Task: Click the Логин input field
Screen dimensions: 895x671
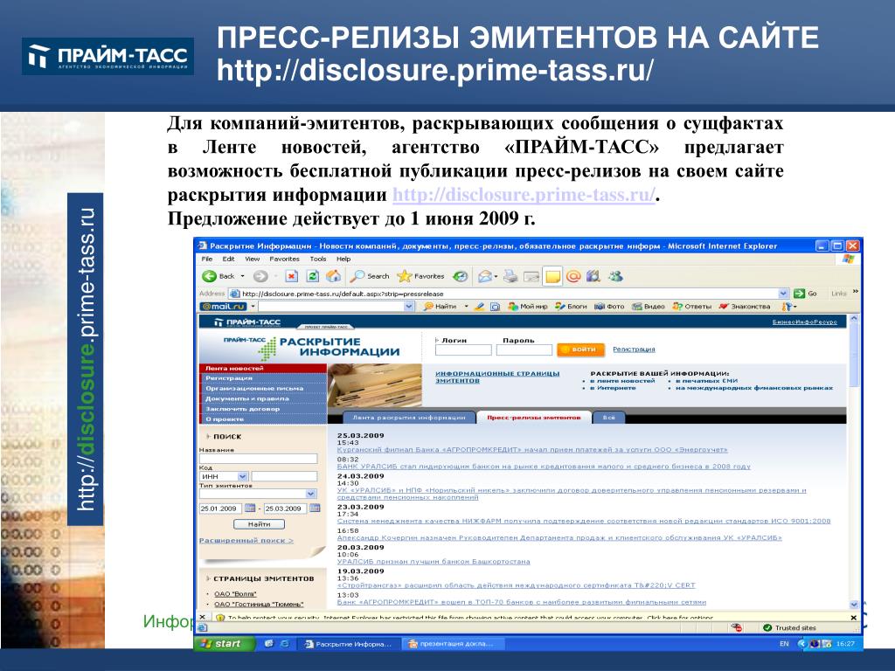Action: 463,349
